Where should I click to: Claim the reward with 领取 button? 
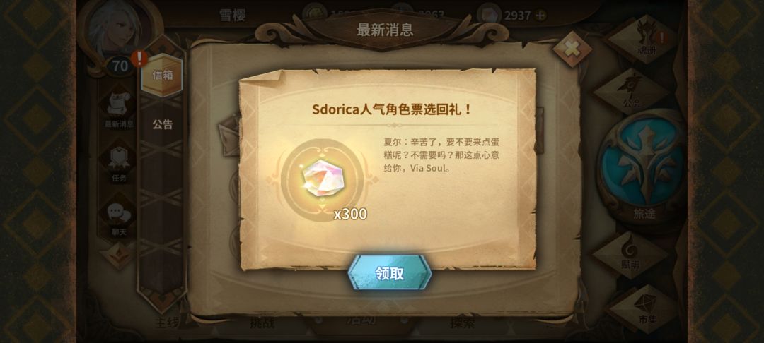click(389, 272)
